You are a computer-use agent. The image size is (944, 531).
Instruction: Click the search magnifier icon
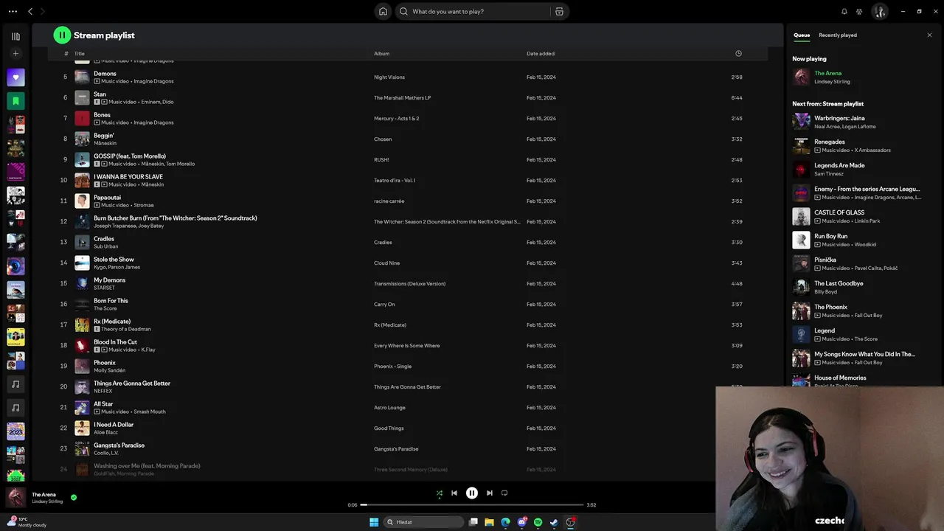(x=403, y=11)
